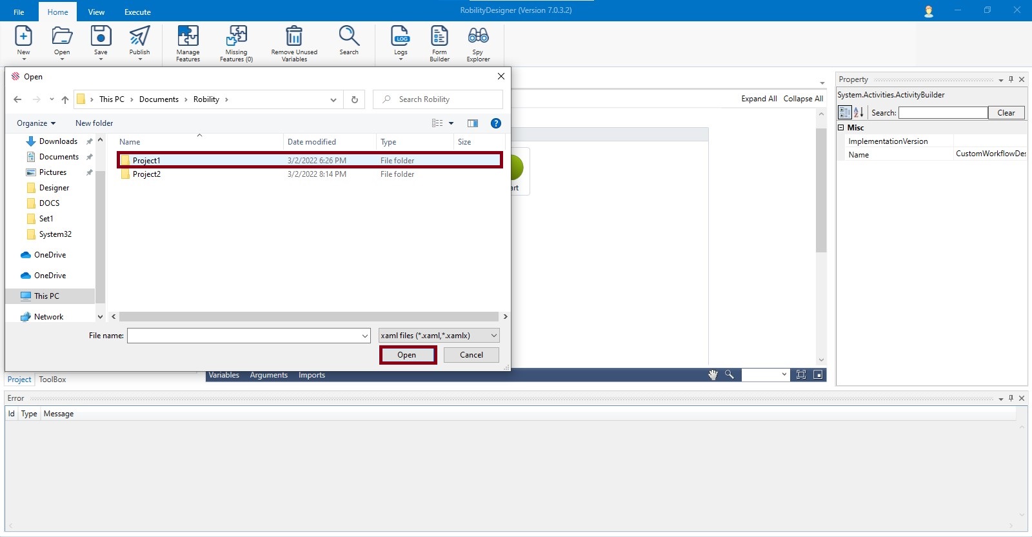1032x537 pixels.
Task: Toggle the preview pane in Open dialog
Action: 473,123
